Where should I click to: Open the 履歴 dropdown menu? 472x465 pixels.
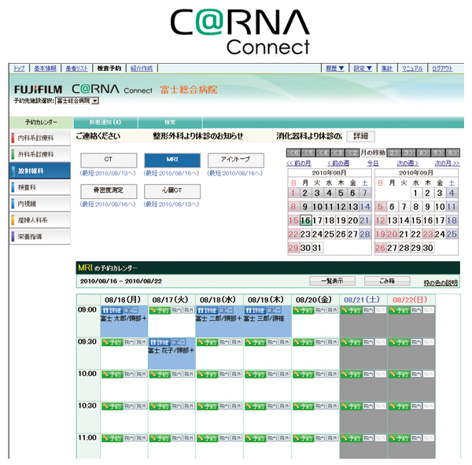pyautogui.click(x=335, y=68)
